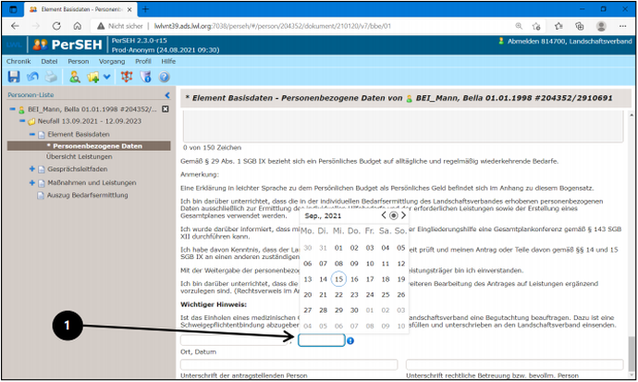Click the Undo arrow toolbar icon

coord(32,77)
